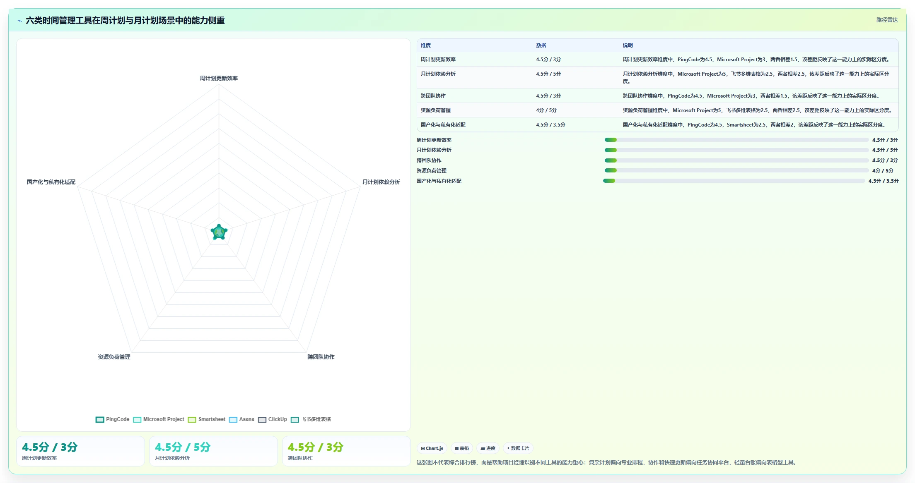Open the 跨团队协作 data card
Image resolution: width=915 pixels, height=483 pixels.
(346, 451)
